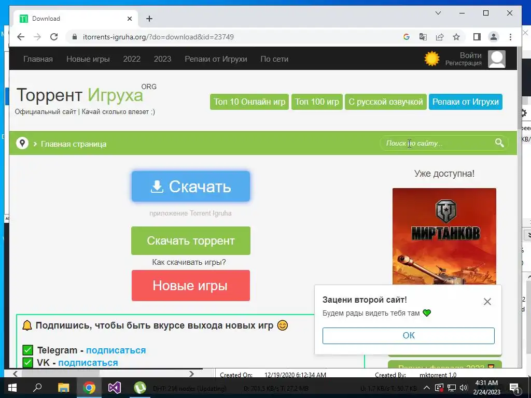This screenshot has height=398, width=531.
Task: Open Главная in the top menu
Action: pos(38,59)
